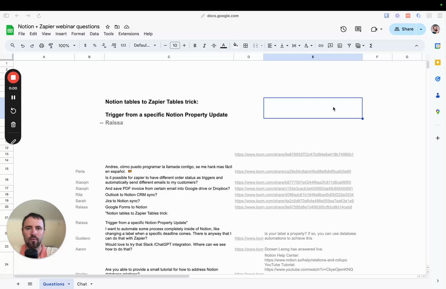Open the Extensions menu
The image size is (446, 289).
129,34
